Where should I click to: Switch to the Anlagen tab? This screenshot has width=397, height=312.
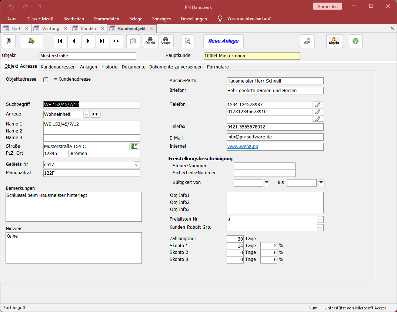click(x=89, y=67)
